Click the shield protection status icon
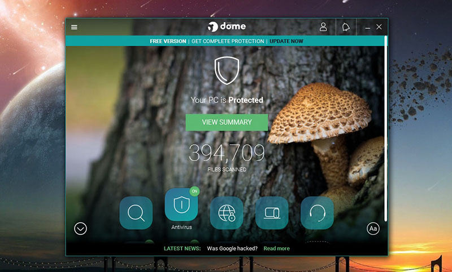 (x=227, y=72)
